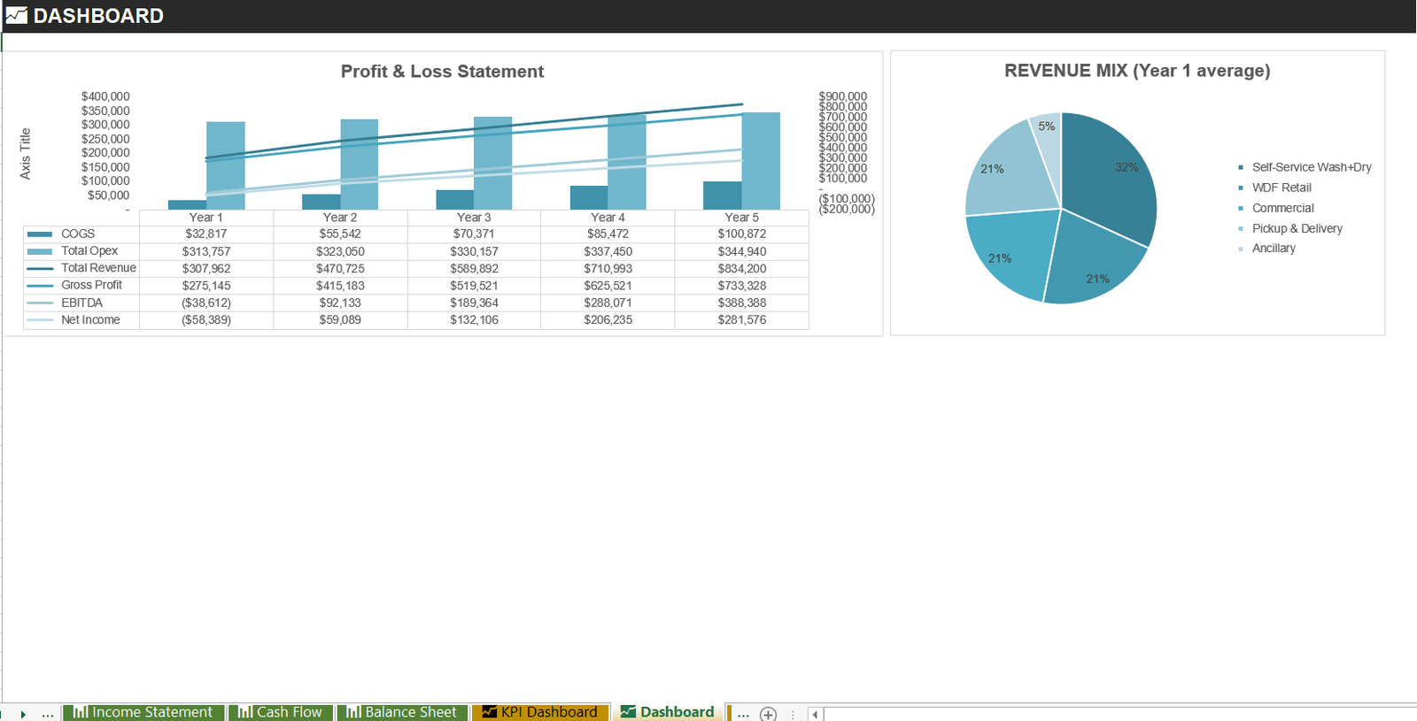
Task: Switch to the Cash Flow sheet tab
Action: point(281,712)
